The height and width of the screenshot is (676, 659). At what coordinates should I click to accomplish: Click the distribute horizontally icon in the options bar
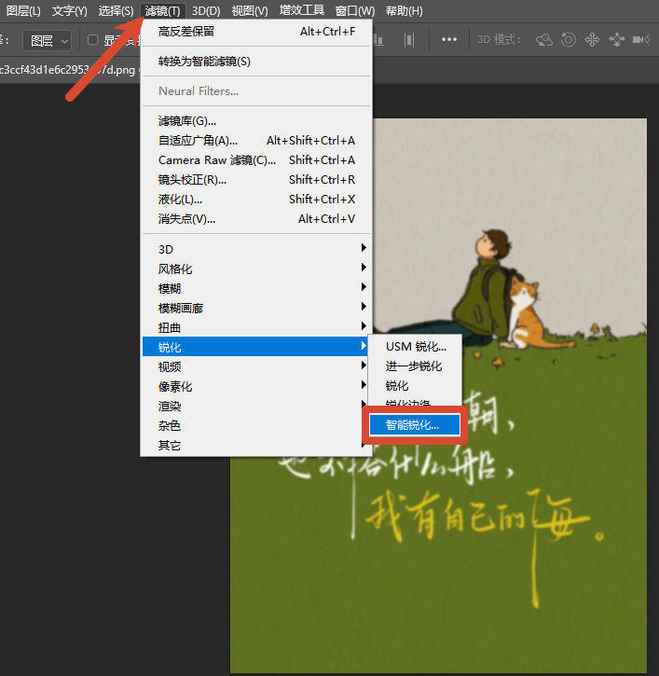click(x=409, y=40)
